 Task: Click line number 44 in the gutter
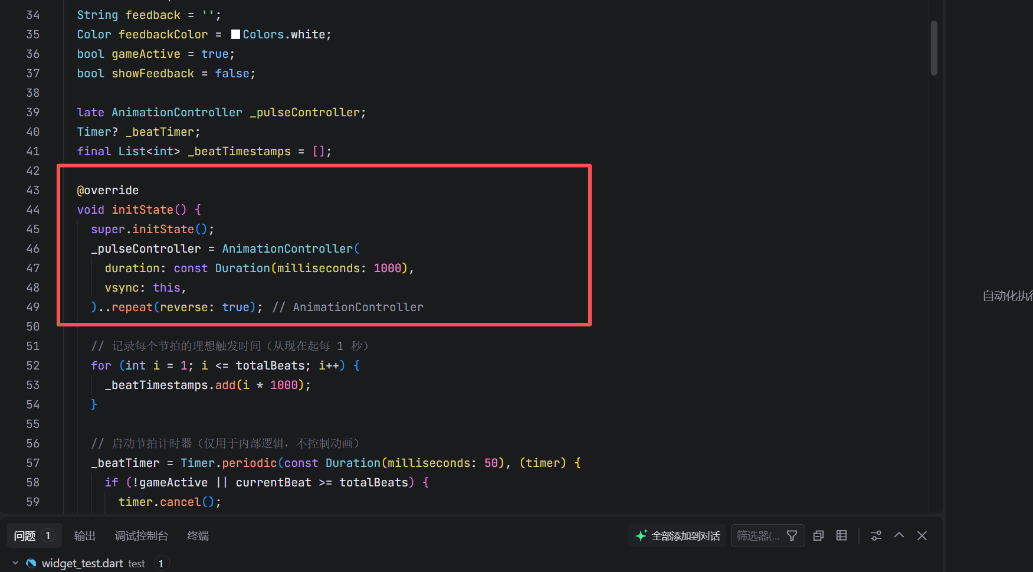(x=33, y=210)
